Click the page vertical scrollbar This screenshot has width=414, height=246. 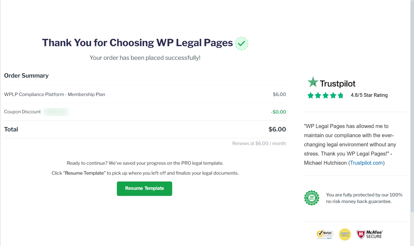(412, 105)
